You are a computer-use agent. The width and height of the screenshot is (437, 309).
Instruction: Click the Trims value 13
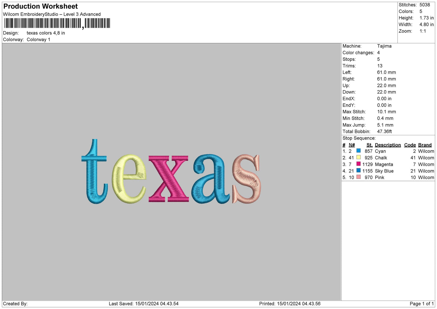pyautogui.click(x=380, y=66)
